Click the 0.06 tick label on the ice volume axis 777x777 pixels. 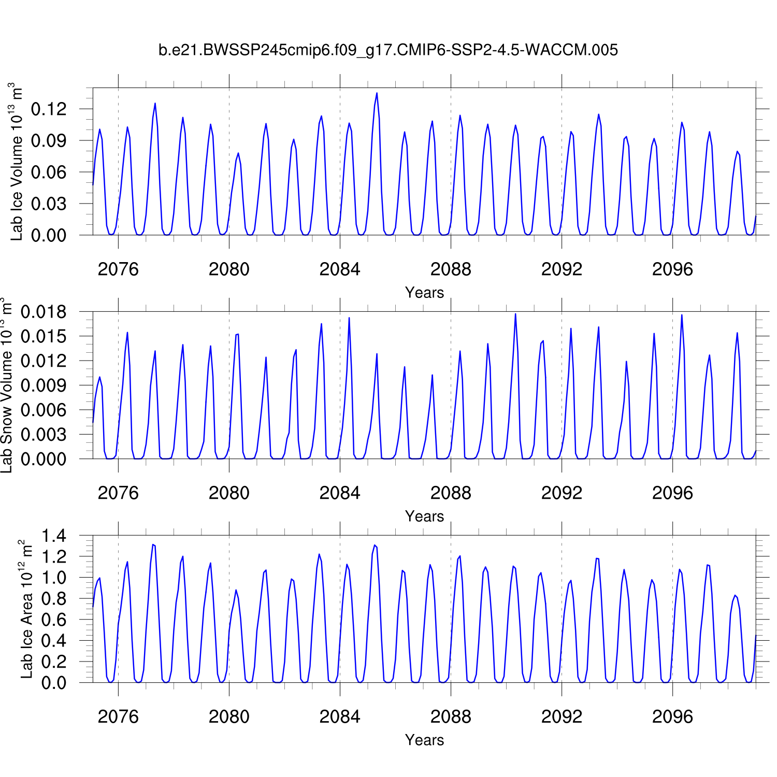click(49, 172)
